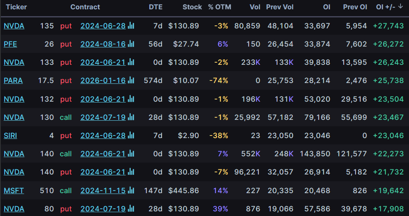Screen dimensions: 409x216
Task: Select the 48,104 previous volume cell
Action: pyautogui.click(x=281, y=26)
